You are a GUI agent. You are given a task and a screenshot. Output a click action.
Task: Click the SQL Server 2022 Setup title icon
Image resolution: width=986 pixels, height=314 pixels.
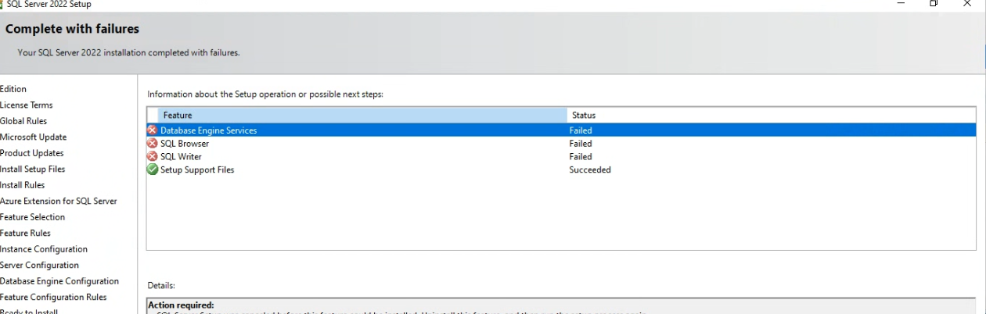click(2, 4)
